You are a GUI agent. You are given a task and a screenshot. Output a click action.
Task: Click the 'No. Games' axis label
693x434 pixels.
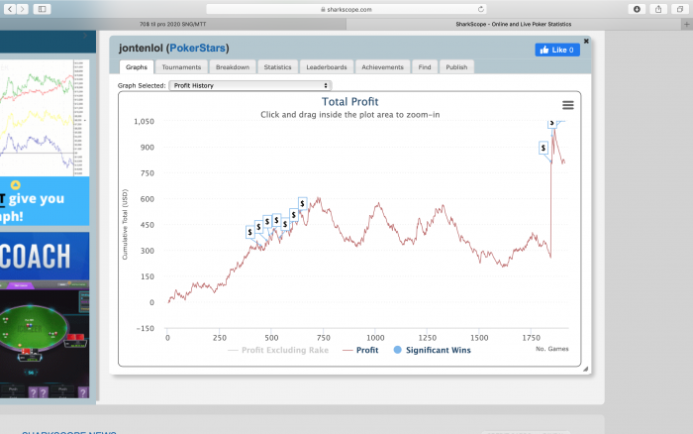(552, 349)
